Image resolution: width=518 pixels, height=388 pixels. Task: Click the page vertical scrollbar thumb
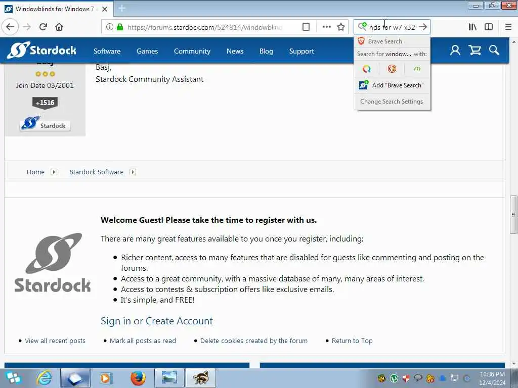pos(513,214)
